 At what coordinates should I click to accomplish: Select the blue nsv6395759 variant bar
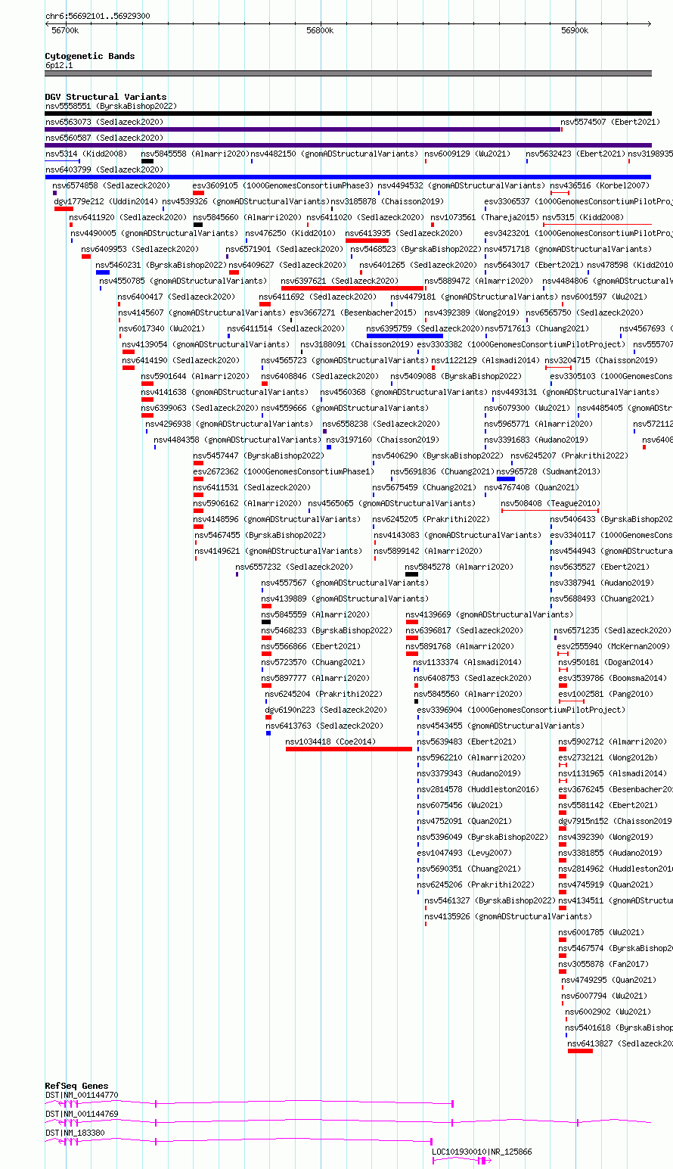coord(405,336)
